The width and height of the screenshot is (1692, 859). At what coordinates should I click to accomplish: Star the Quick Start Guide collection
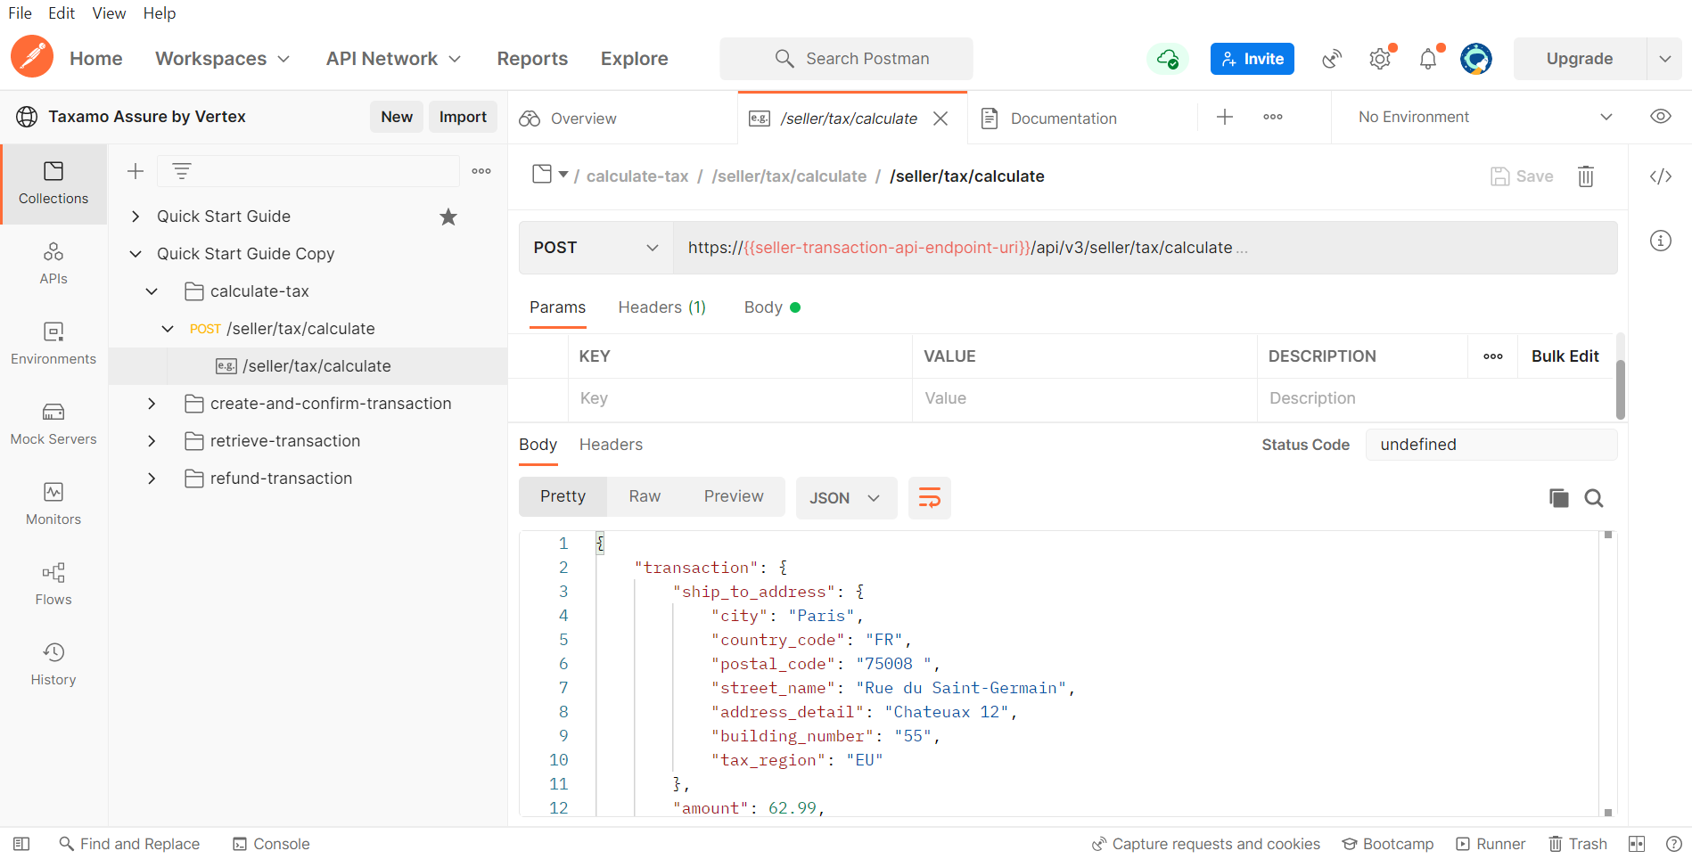(x=448, y=217)
